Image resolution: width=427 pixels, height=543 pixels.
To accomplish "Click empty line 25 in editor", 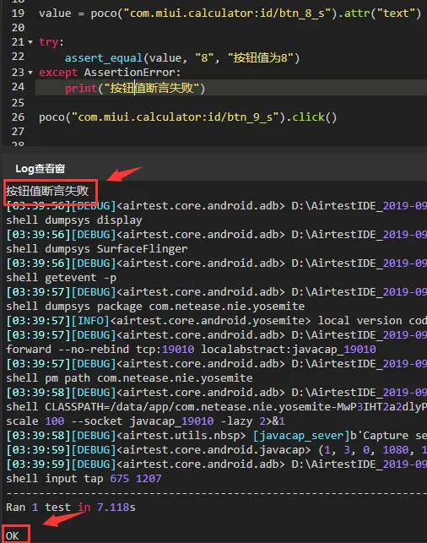I will pyautogui.click(x=231, y=103).
